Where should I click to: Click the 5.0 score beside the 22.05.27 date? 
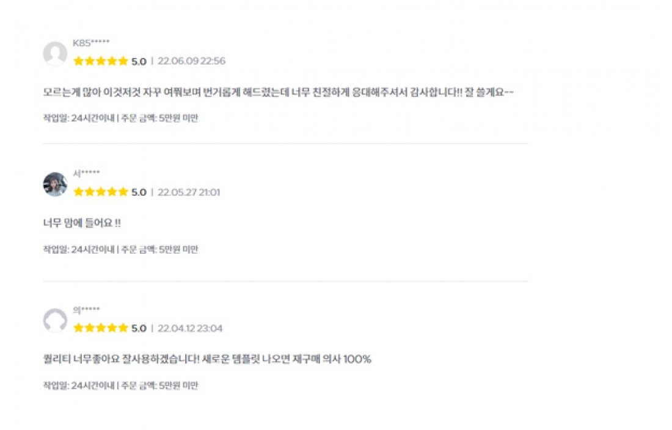[x=139, y=192]
